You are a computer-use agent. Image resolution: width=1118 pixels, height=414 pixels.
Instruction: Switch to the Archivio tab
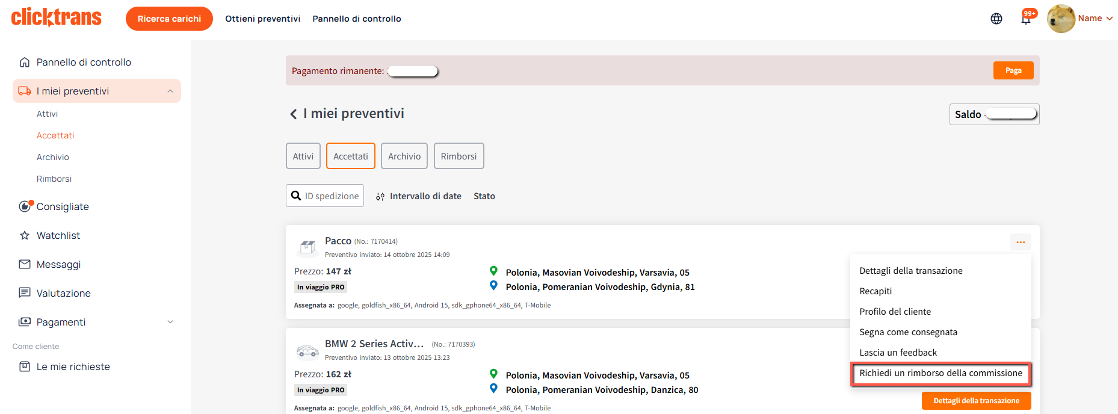[x=404, y=156]
